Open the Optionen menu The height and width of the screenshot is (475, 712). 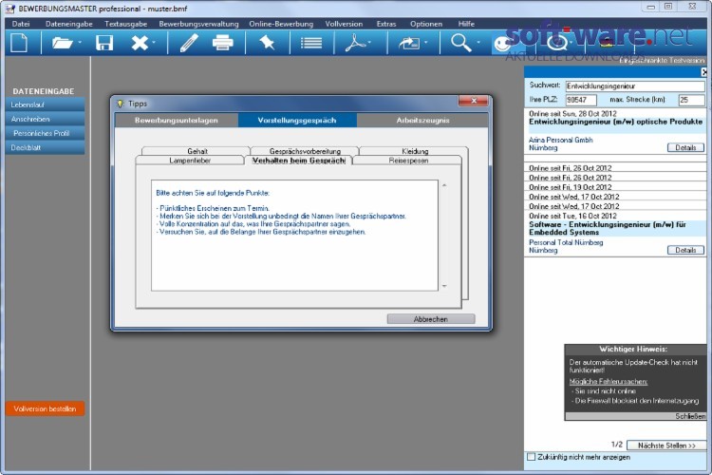(426, 24)
